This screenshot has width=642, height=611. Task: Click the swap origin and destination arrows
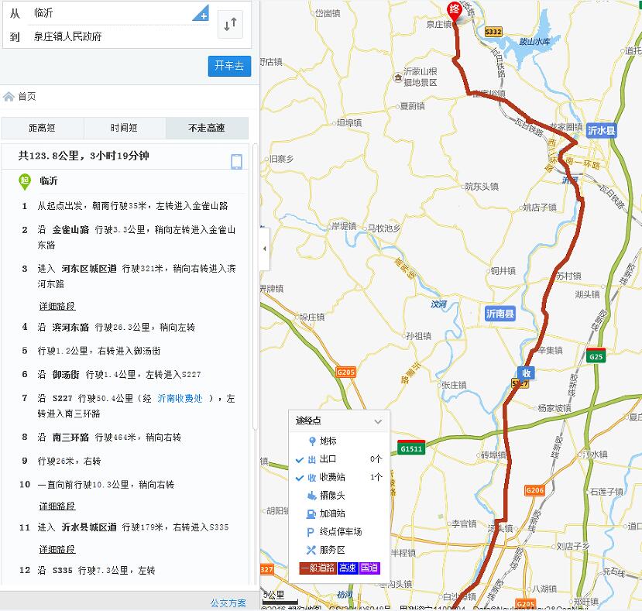(230, 25)
